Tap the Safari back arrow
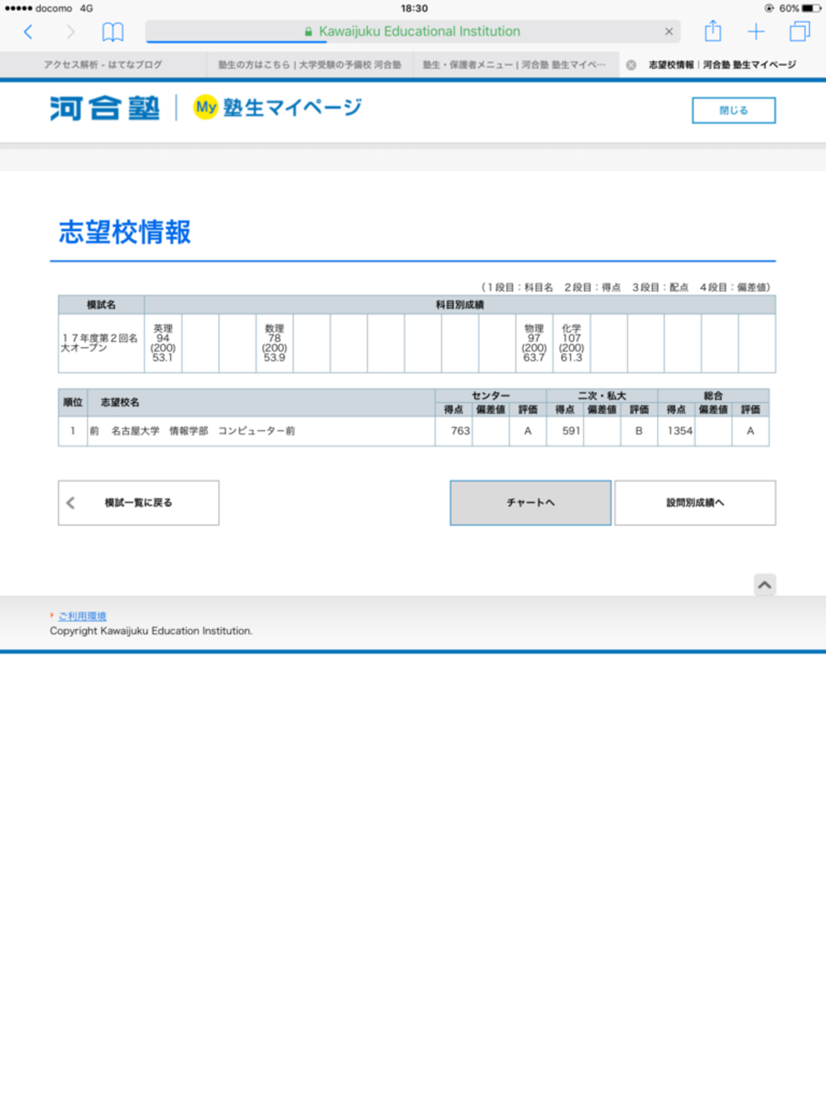This screenshot has width=826, height=1101. coord(28,32)
